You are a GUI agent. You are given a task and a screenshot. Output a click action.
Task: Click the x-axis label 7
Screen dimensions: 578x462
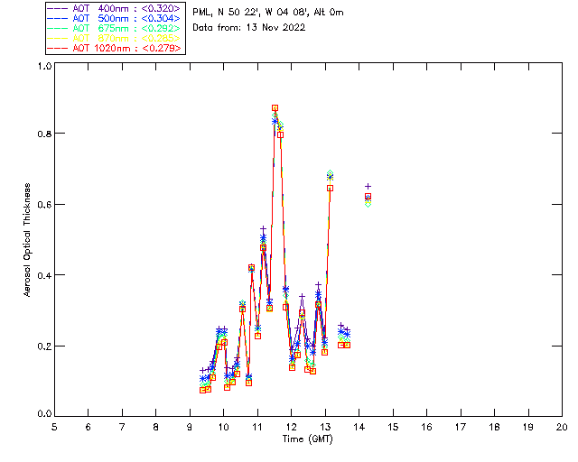tap(122, 427)
